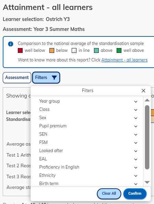Click the Filters popup title text

pyautogui.click(x=87, y=91)
